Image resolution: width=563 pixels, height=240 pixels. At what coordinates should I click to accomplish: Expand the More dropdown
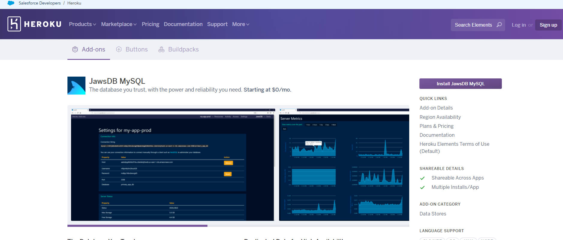(x=241, y=24)
